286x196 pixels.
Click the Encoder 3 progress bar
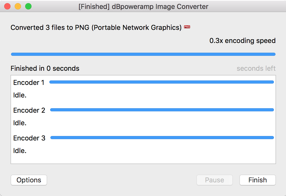point(162,138)
